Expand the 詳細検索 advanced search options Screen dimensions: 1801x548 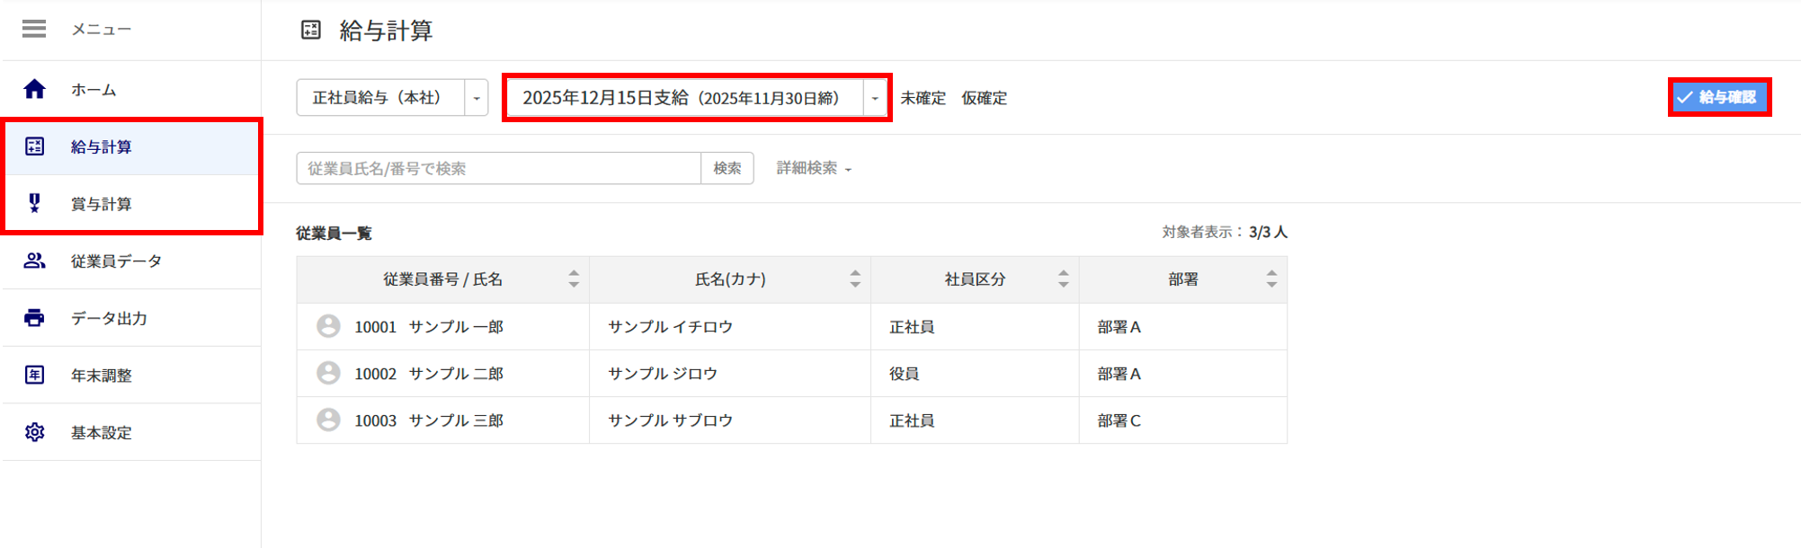point(814,168)
